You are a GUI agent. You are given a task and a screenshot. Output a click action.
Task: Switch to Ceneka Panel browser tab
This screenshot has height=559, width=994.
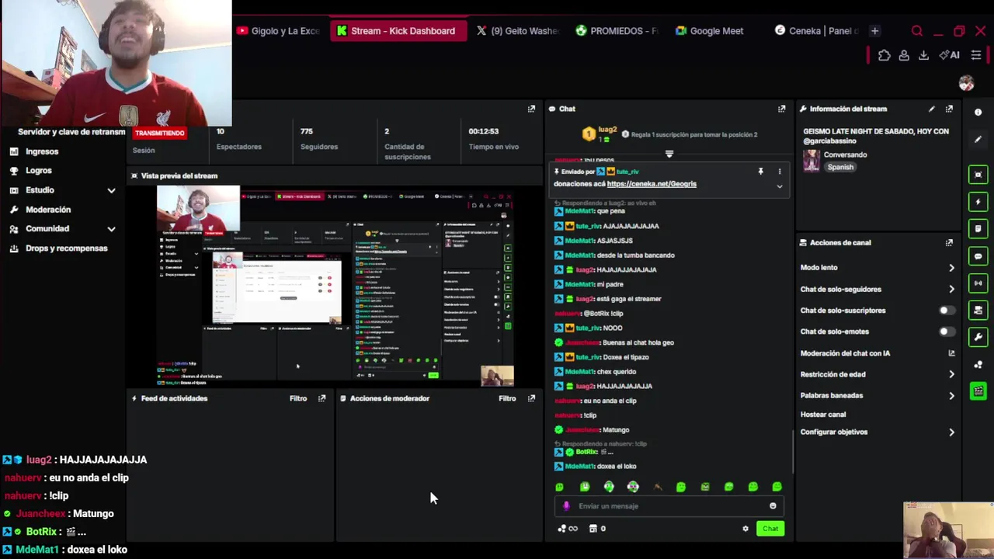tap(817, 31)
